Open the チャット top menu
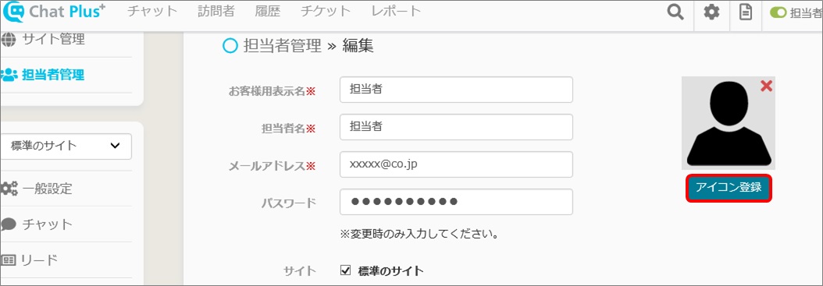 153,11
